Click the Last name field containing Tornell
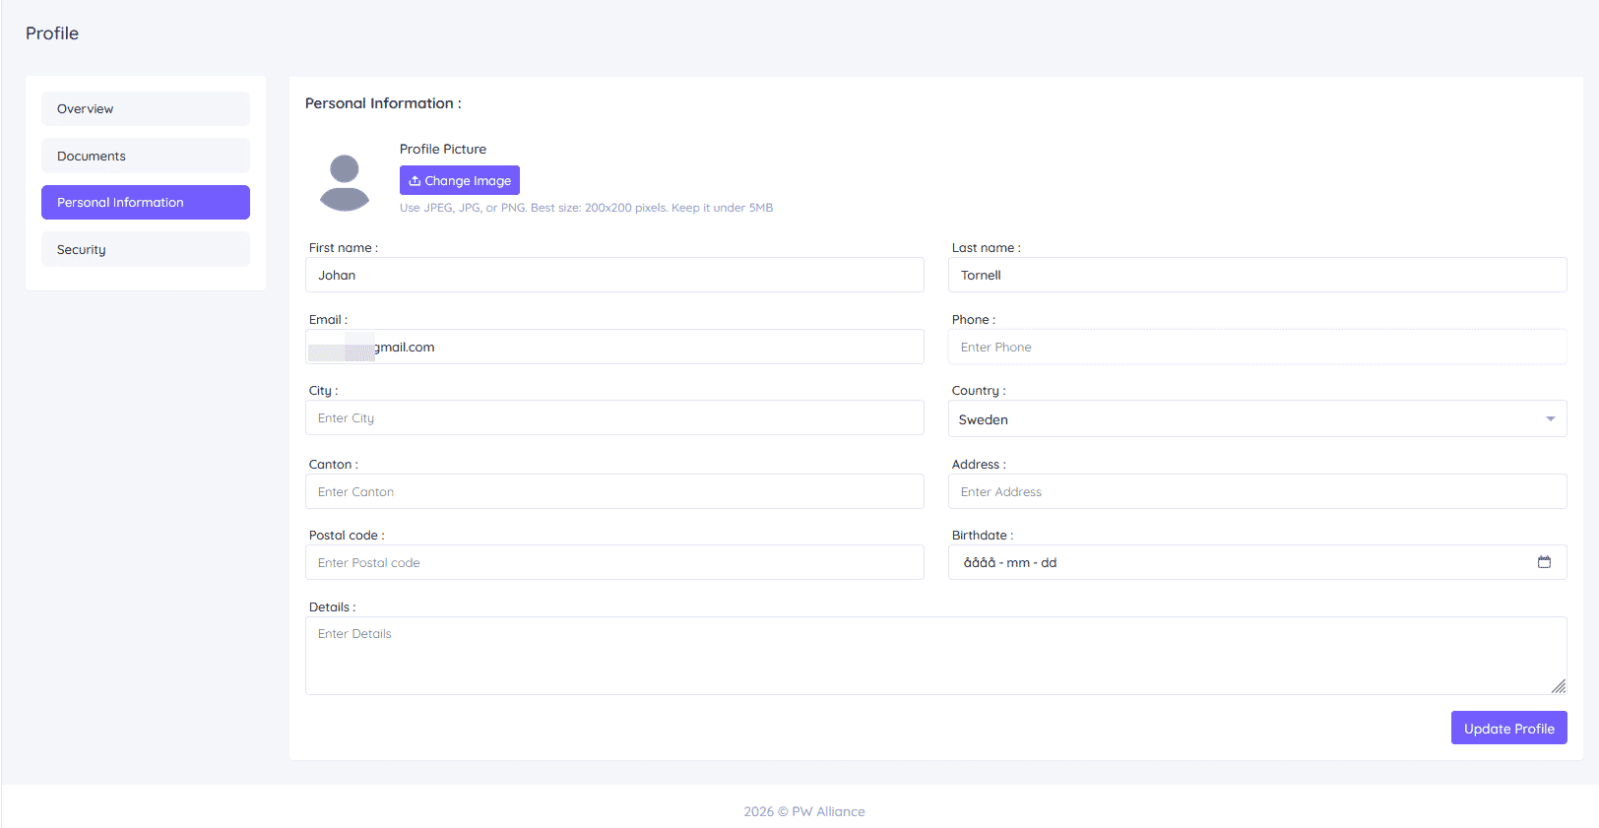Image resolution: width=1599 pixels, height=828 pixels. [1256, 276]
